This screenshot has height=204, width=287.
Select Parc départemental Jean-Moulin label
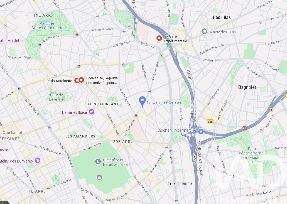click(252, 155)
